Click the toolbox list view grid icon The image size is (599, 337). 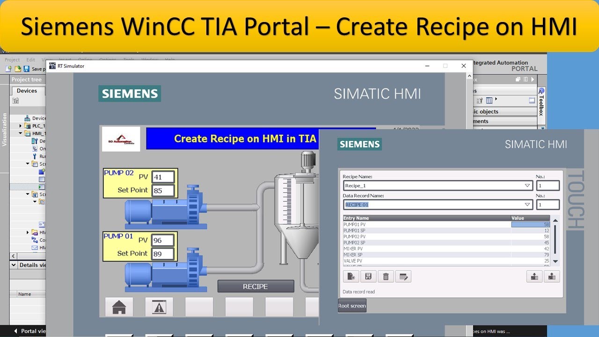pos(489,101)
